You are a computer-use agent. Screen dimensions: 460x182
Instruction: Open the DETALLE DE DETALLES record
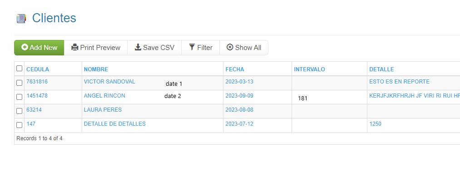tap(115, 124)
